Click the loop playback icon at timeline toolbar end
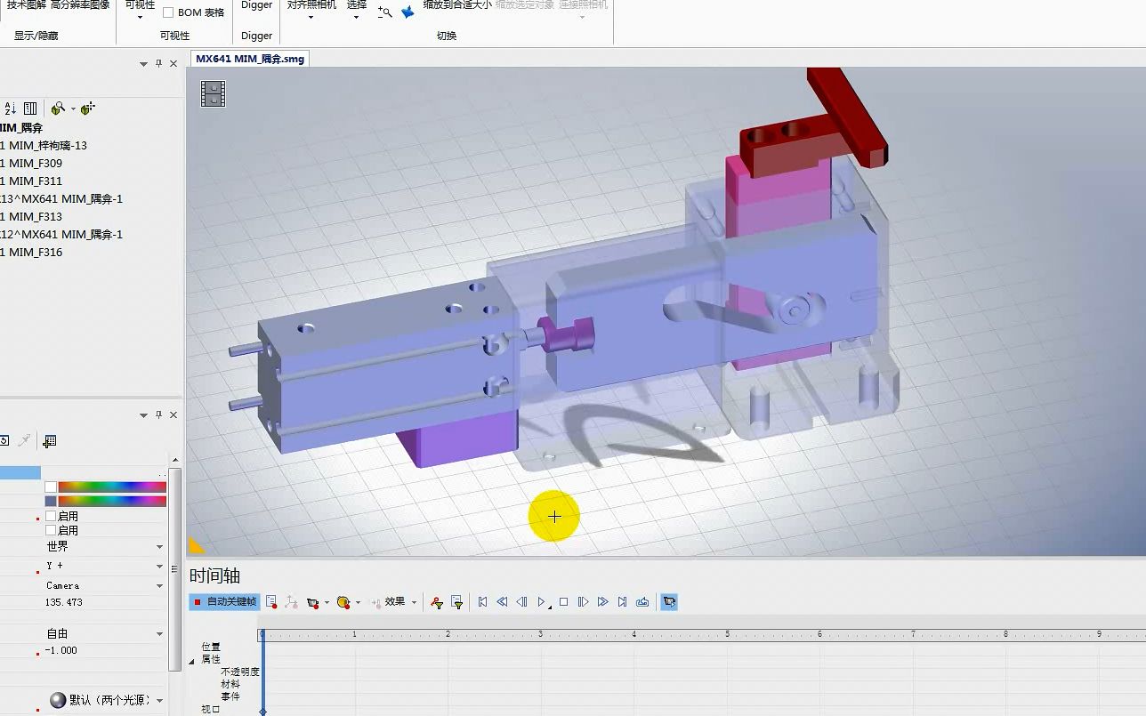 pos(642,601)
